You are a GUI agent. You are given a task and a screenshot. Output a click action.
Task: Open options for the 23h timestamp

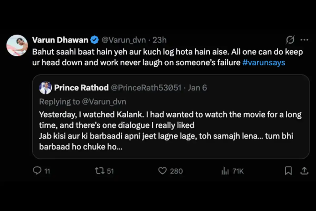click(x=159, y=40)
